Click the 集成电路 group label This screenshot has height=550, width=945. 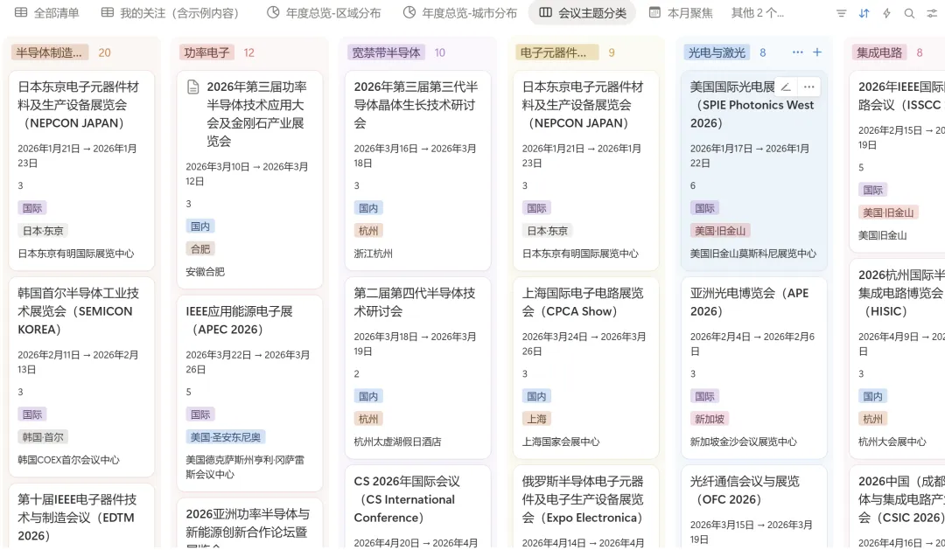[879, 52]
